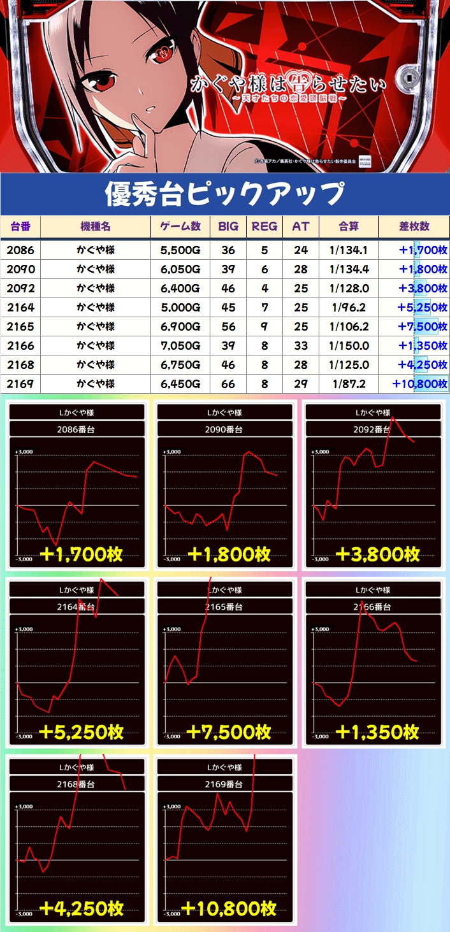Select the ゲーム数 column header
Viewport: 450px width, 932px height.
180,227
